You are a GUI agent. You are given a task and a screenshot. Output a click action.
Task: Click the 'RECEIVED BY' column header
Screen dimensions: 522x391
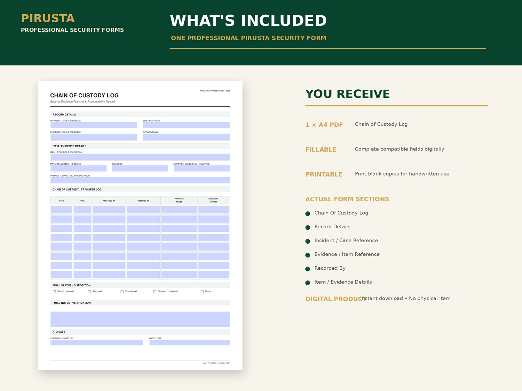tap(143, 201)
